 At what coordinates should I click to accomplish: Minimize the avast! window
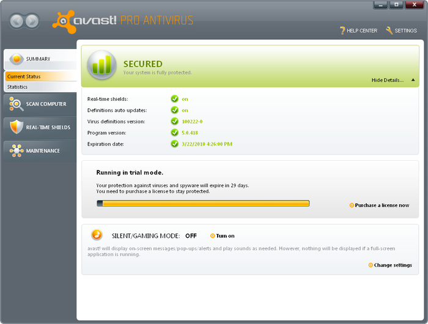pyautogui.click(x=380, y=5)
